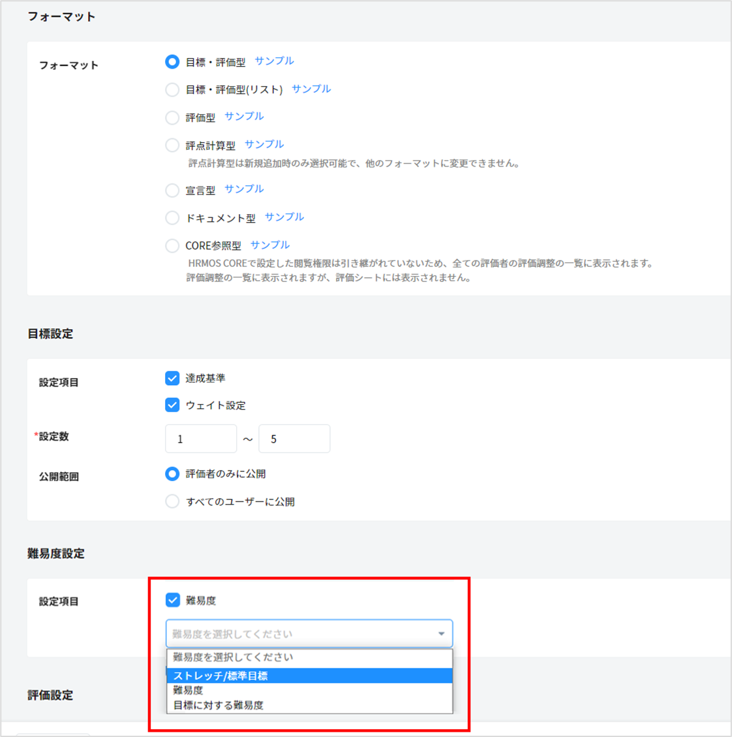This screenshot has height=737, width=732.
Task: Click the minimum 設定数 field showing 1
Action: pos(201,439)
